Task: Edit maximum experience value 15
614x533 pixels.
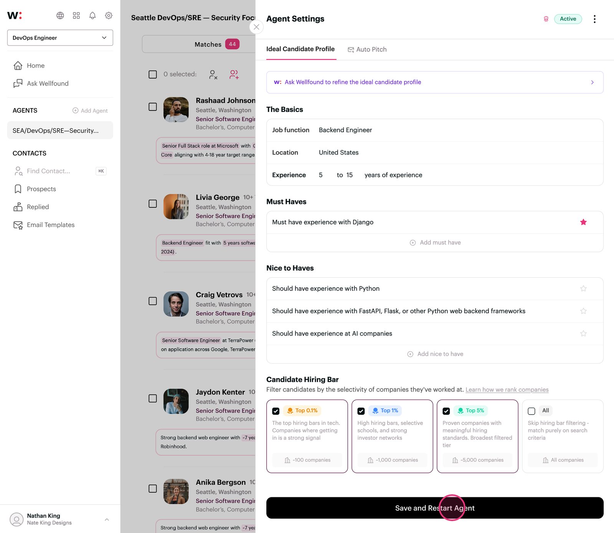Action: click(350, 175)
